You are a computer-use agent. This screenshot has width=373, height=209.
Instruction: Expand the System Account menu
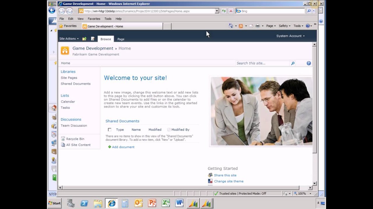point(291,36)
